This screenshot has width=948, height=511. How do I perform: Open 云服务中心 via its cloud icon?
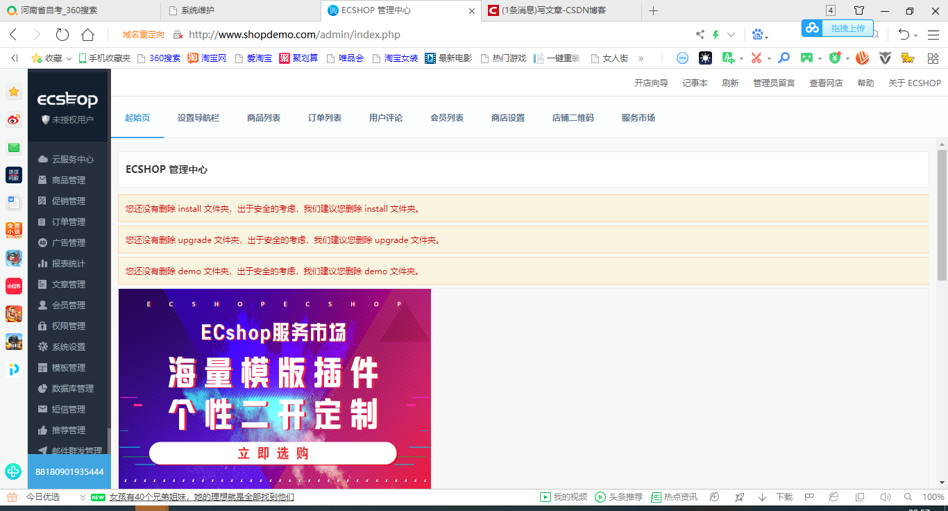click(x=43, y=159)
